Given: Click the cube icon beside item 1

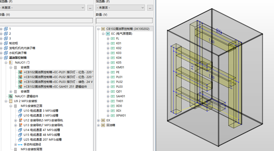Looking at the screenshot, I should tap(6, 29).
